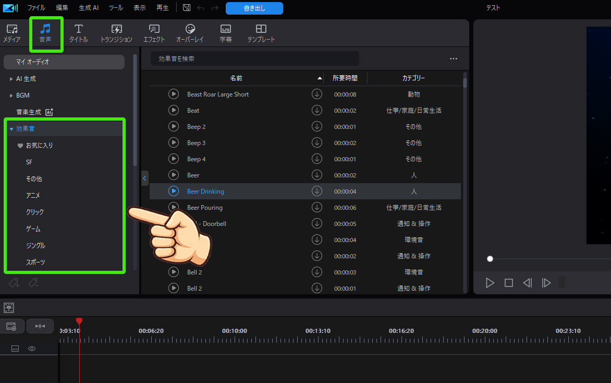Play a preview of the Beep 4 sound

(174, 159)
